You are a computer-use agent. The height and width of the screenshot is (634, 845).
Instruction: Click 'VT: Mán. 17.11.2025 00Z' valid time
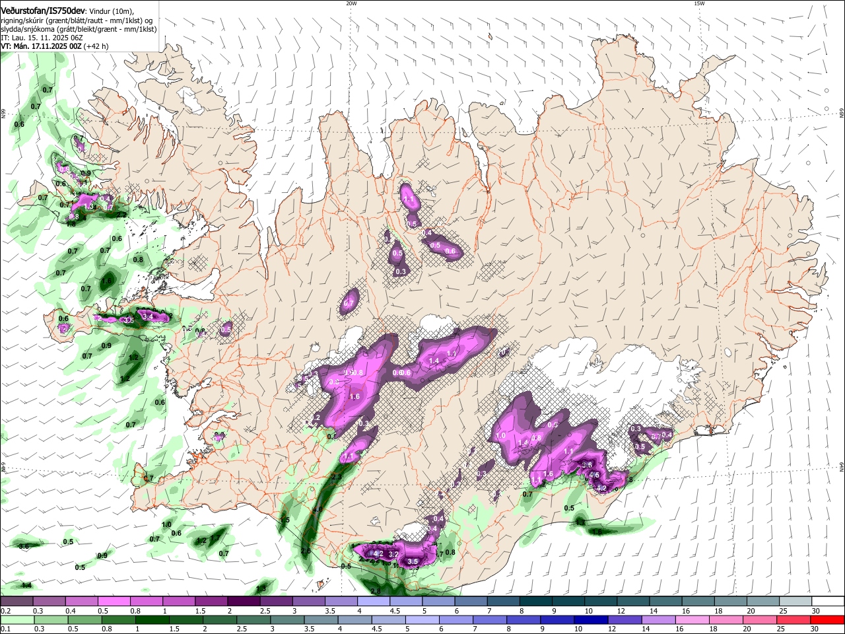tap(41, 46)
